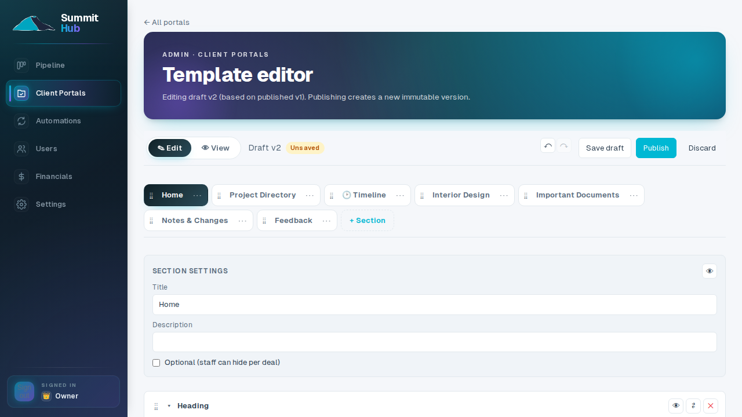Click the Home tab drag handle

152,196
